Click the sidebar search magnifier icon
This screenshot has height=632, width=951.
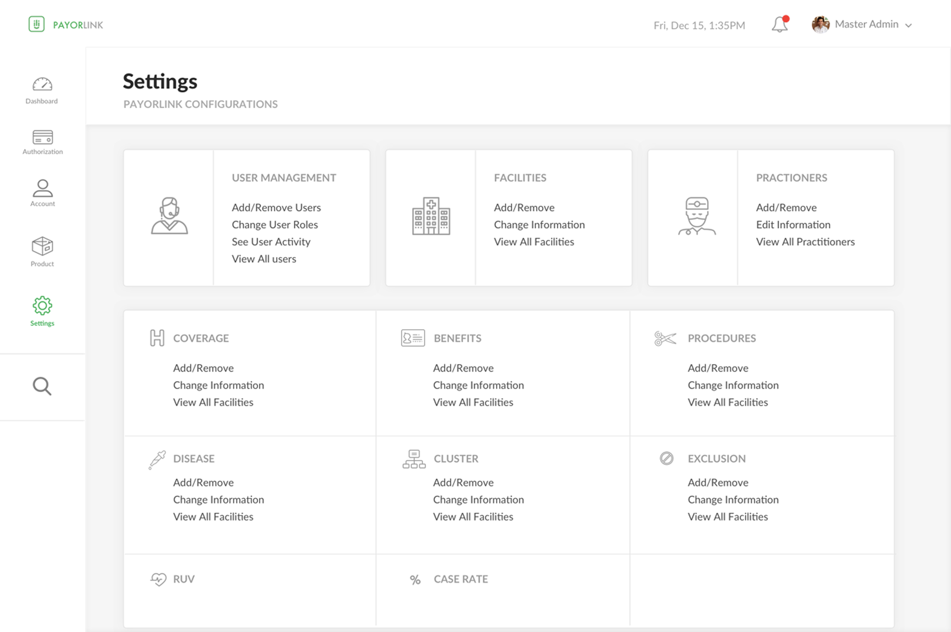click(x=42, y=386)
